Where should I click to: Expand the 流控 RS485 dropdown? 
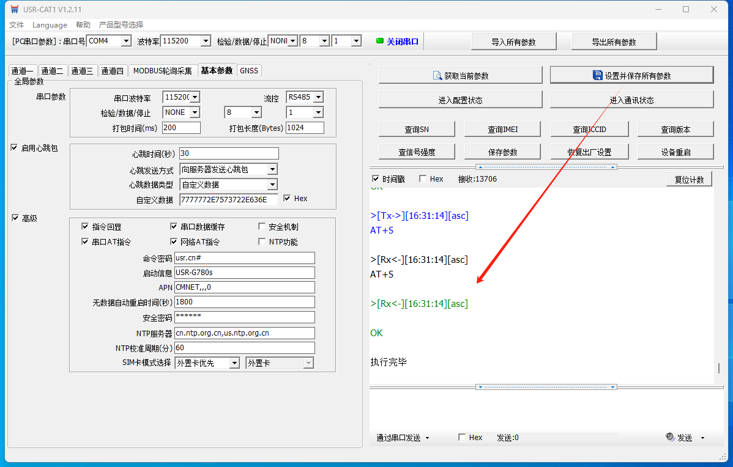pos(318,97)
